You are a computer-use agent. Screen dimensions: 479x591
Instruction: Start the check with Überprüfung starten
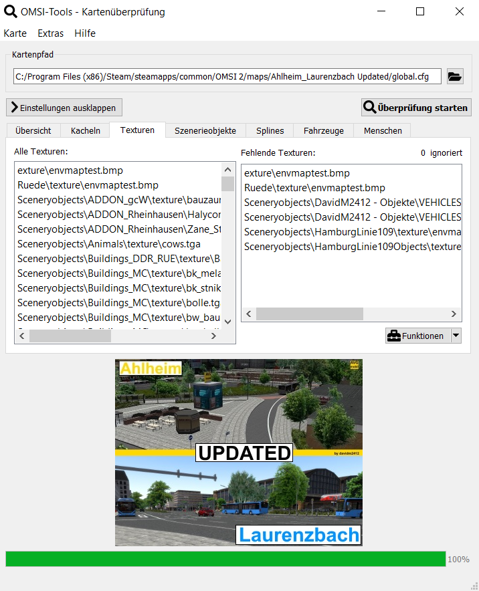tap(415, 107)
